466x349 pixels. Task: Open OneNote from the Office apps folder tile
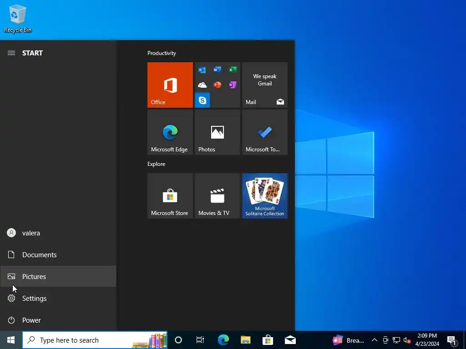[x=233, y=85]
